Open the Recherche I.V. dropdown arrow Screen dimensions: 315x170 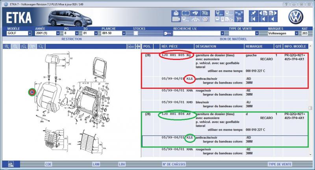pyautogui.click(x=222, y=33)
